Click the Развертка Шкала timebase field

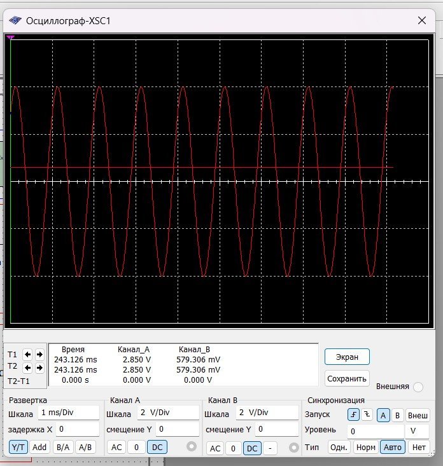[x=69, y=413]
